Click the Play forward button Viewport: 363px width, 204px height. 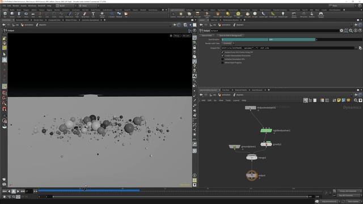click(18, 192)
